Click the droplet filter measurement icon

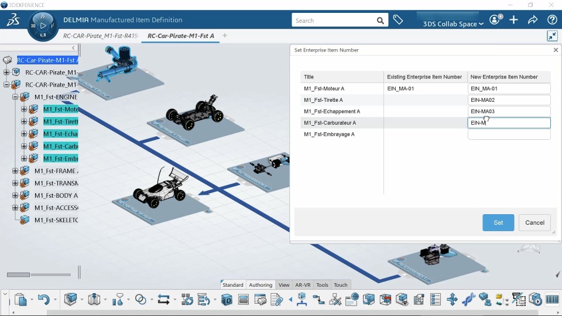[118, 299]
